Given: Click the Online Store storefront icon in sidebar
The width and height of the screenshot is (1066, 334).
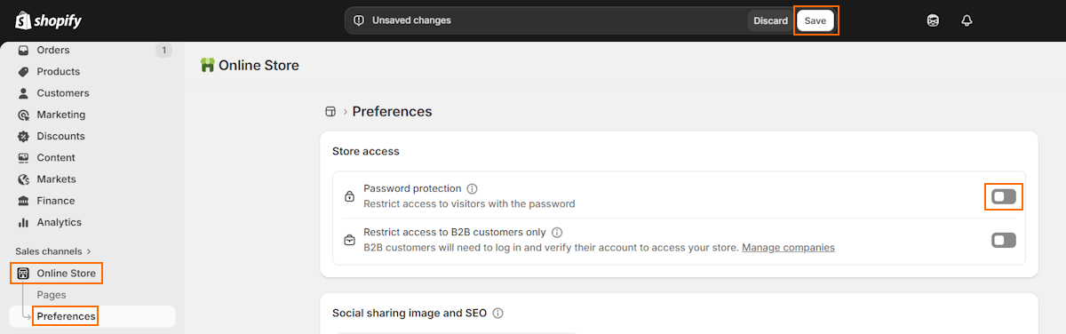Looking at the screenshot, I should pos(23,274).
